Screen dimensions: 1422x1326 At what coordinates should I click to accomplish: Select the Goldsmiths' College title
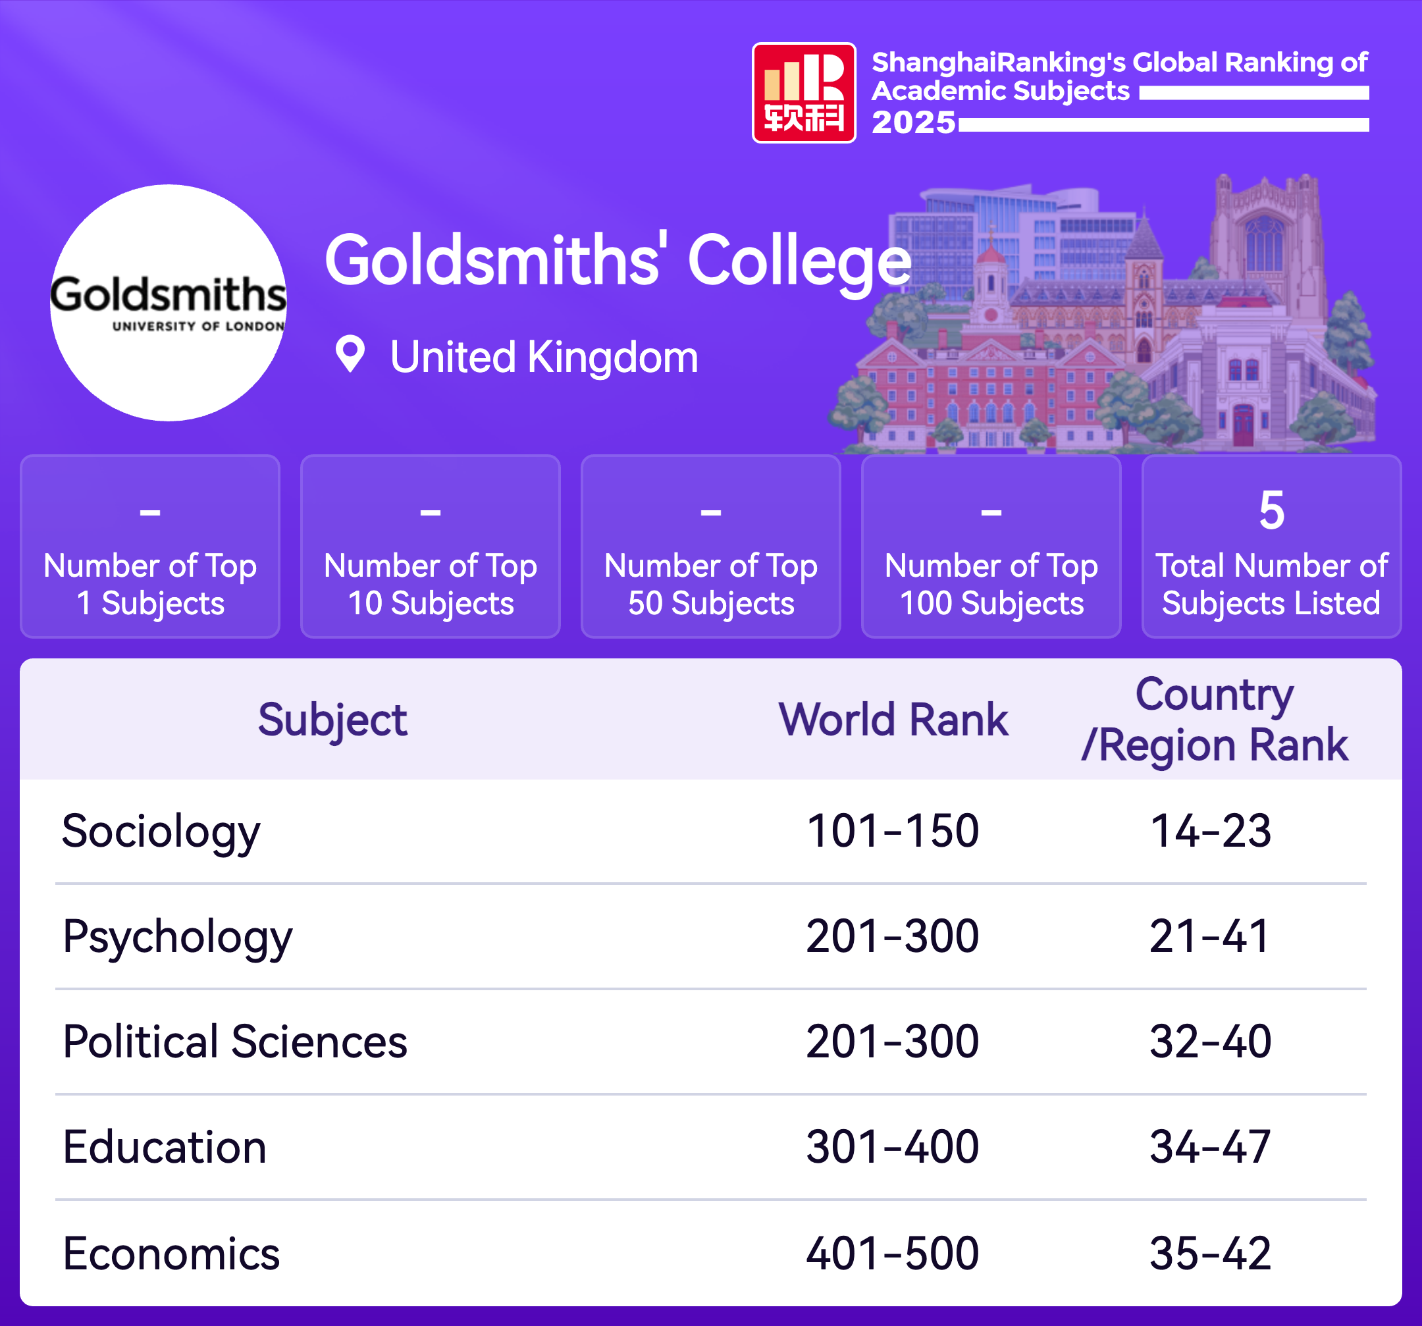click(618, 261)
